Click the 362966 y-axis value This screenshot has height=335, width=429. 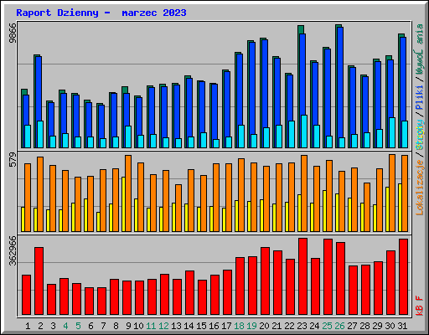13,251
